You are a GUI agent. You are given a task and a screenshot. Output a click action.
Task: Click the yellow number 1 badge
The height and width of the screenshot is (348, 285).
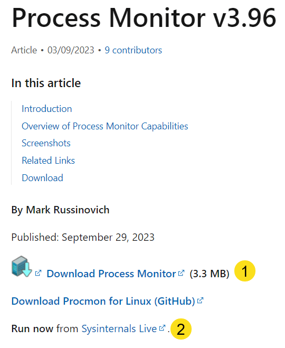pyautogui.click(x=245, y=271)
